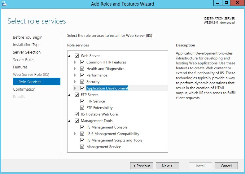The height and width of the screenshot is (174, 245).
Task: Expand the Health and Diagnostics node
Action: coord(75,68)
